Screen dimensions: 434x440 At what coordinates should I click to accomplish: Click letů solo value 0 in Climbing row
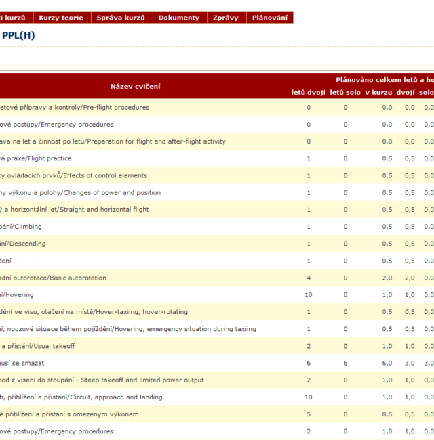tap(345, 227)
